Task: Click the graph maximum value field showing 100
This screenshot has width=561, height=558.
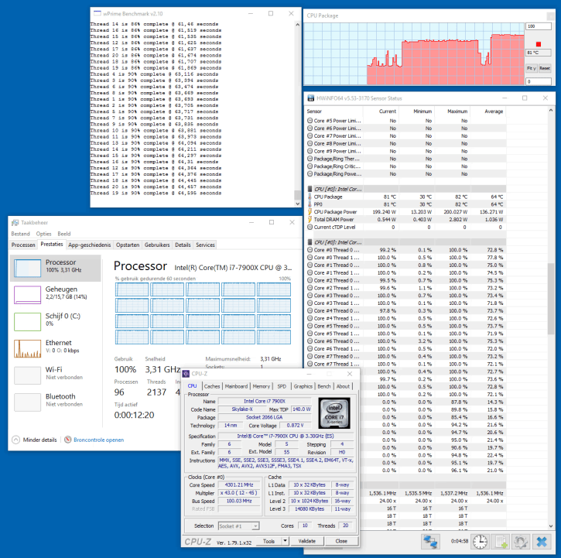Action: tap(539, 26)
